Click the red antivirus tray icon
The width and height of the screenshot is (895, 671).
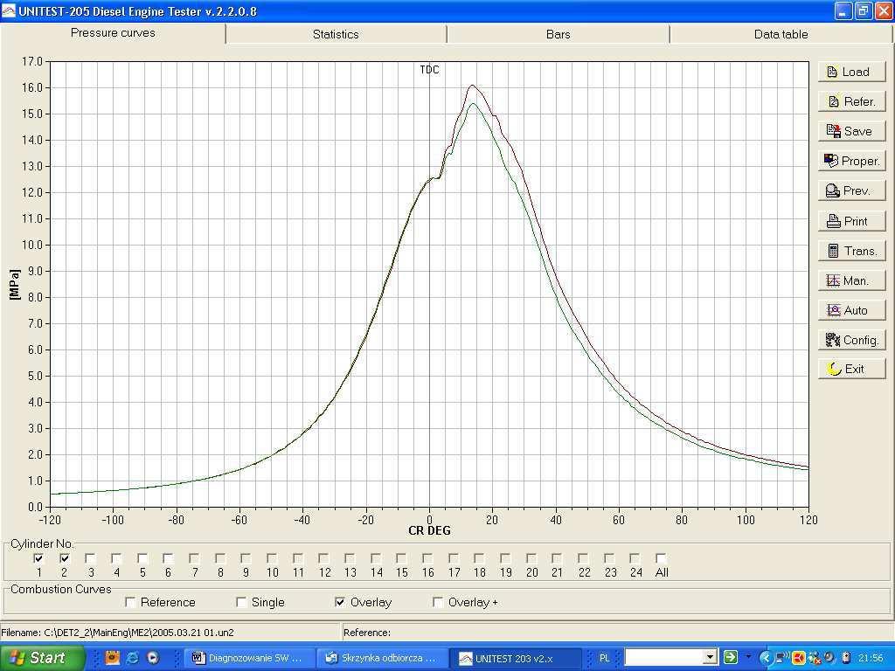tap(798, 658)
